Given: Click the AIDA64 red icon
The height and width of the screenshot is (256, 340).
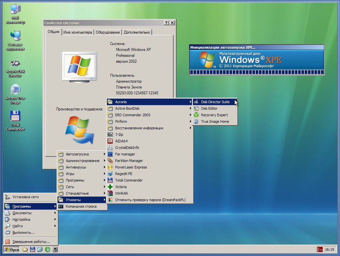Looking at the screenshot, I should (x=110, y=141).
